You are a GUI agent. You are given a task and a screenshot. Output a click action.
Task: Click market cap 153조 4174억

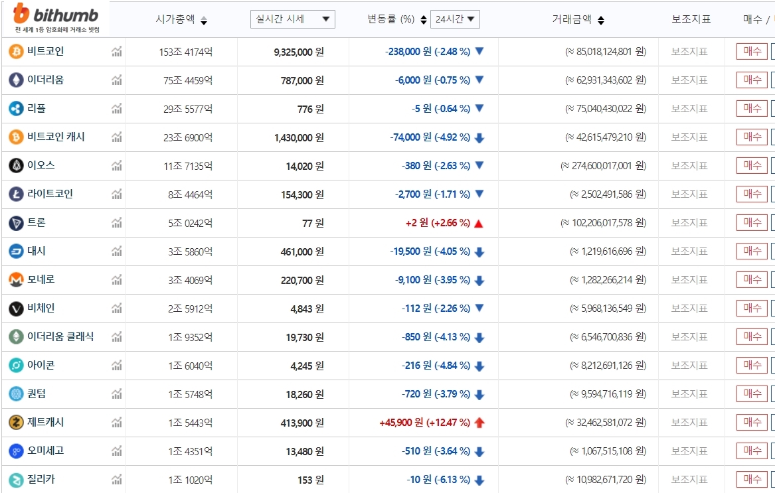pos(186,52)
